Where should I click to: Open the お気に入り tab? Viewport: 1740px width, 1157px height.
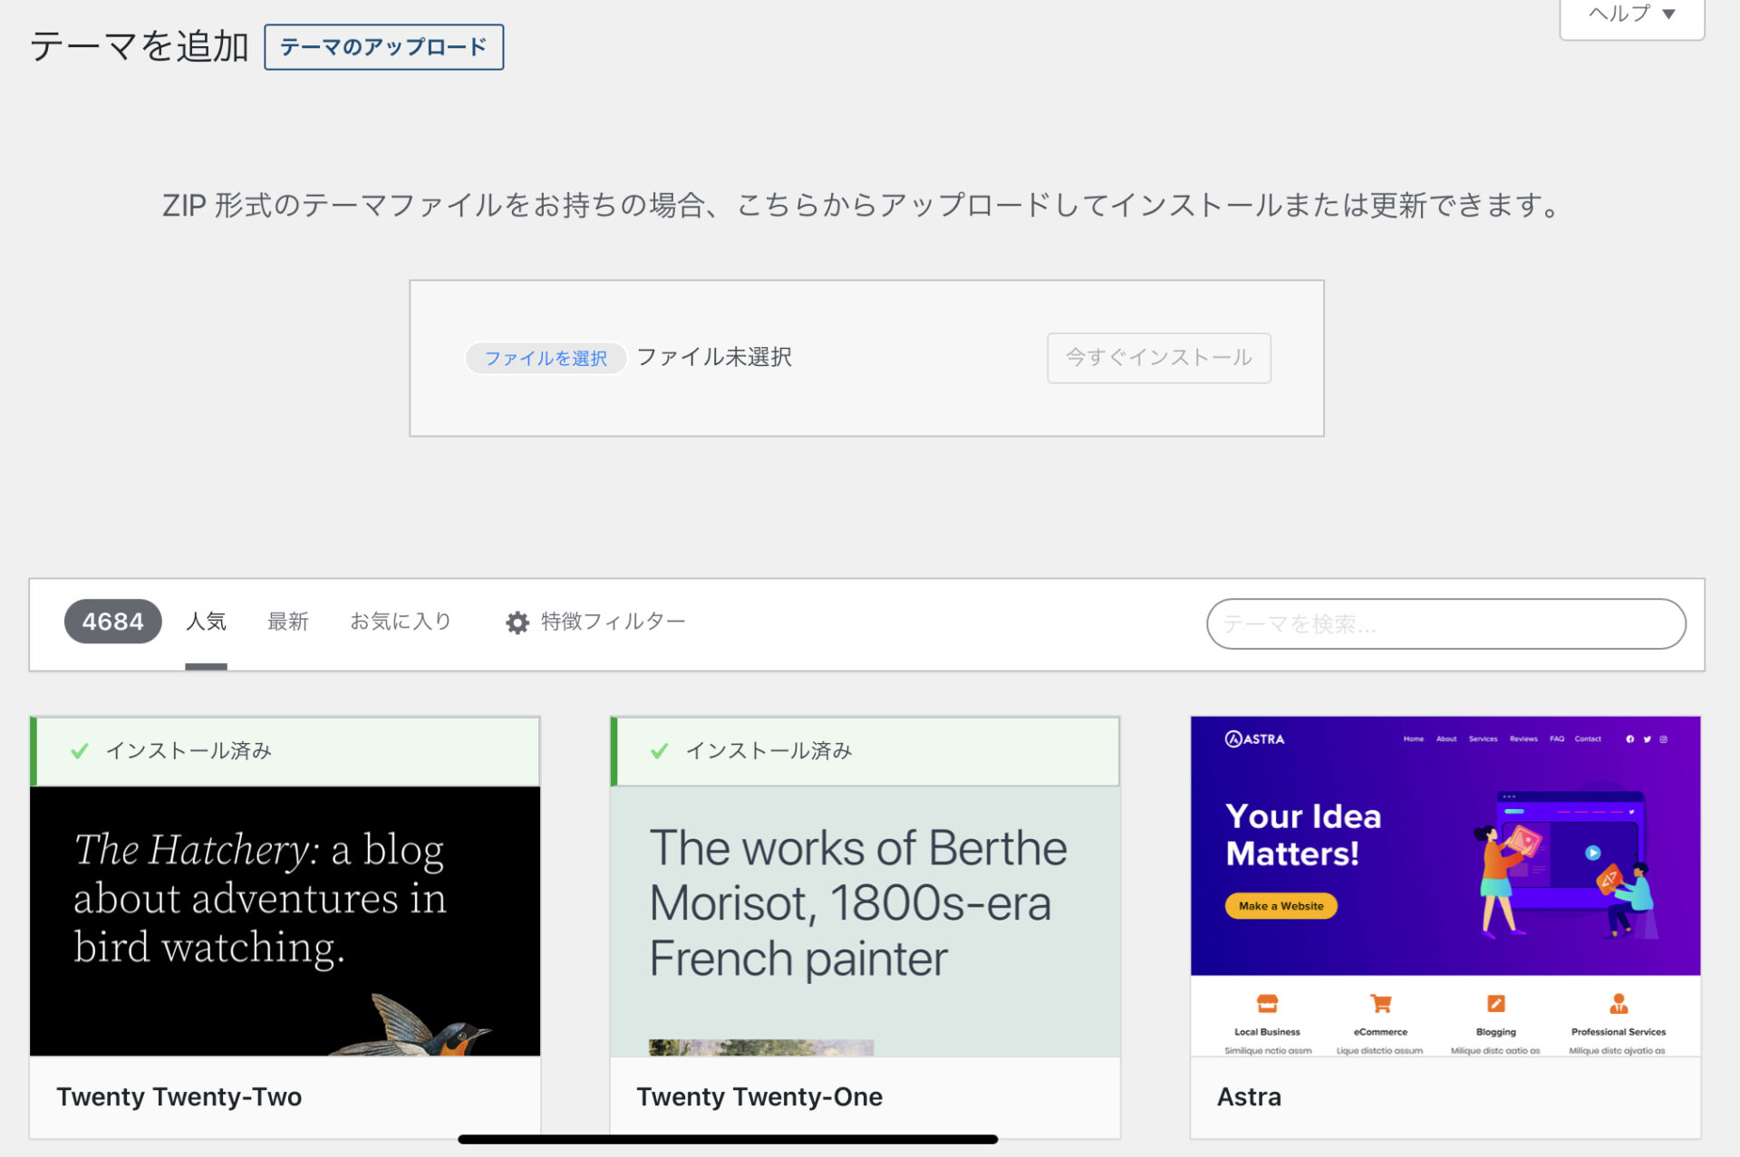point(401,622)
